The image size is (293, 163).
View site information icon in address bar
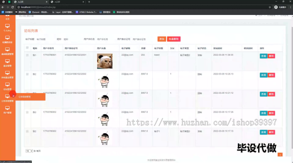[x=19, y=7]
